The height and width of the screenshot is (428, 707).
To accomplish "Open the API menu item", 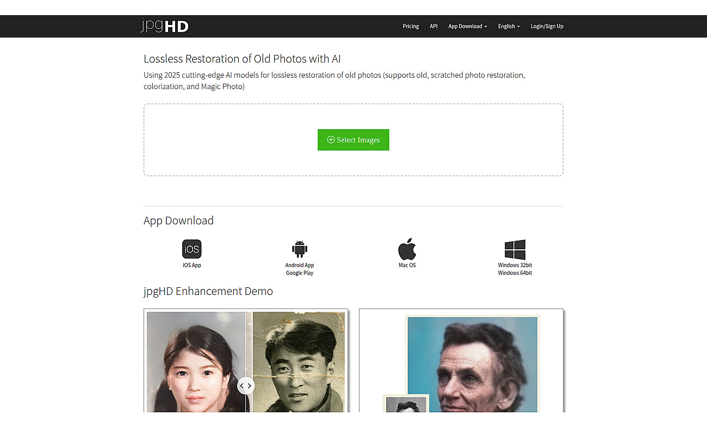I will pyautogui.click(x=433, y=26).
